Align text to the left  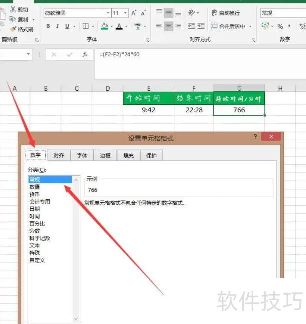pos(159,26)
